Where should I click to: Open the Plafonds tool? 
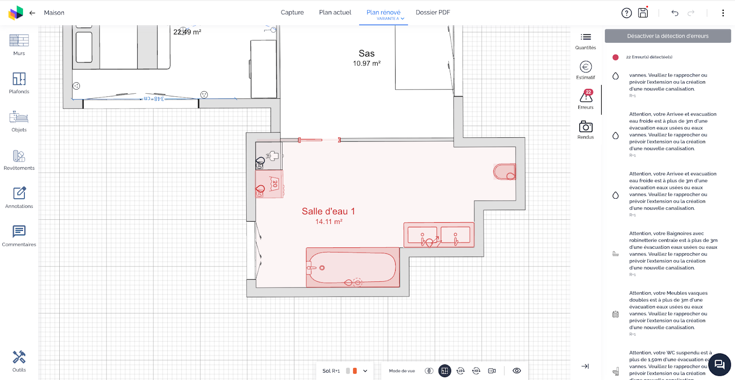[19, 83]
